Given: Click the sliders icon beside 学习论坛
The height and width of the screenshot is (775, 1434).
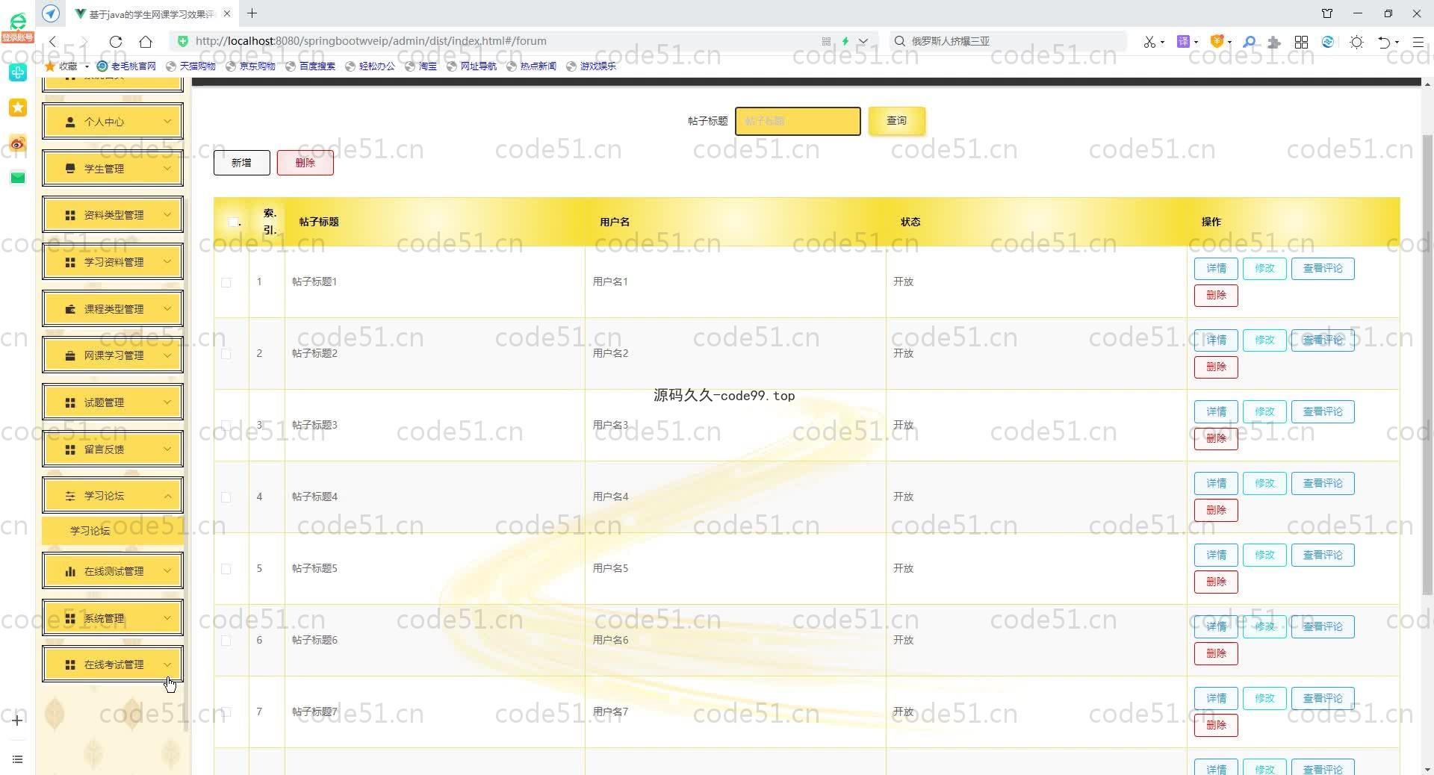Looking at the screenshot, I should coord(70,496).
